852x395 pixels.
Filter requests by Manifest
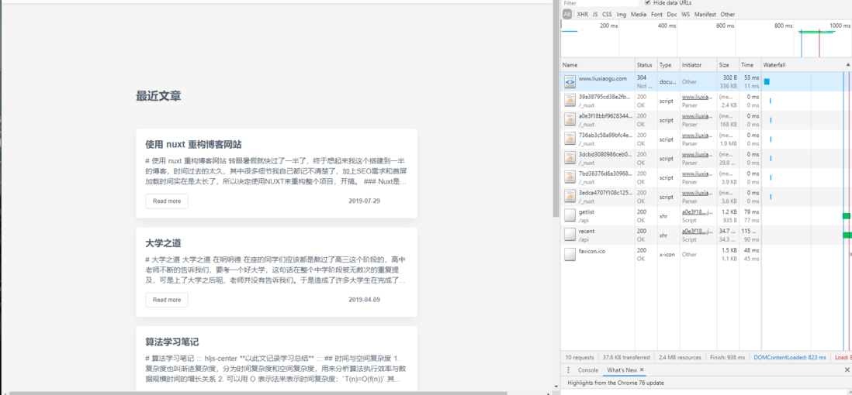[705, 14]
